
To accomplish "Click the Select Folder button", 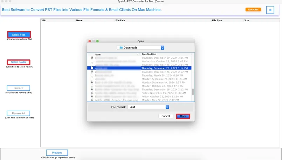I will [x=19, y=62].
